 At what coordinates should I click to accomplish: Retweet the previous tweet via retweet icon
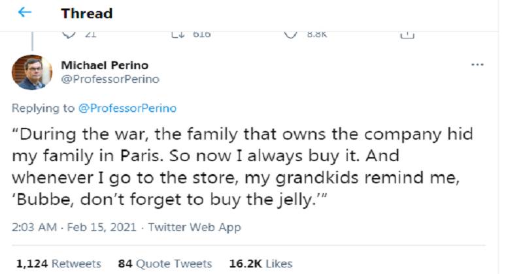(x=178, y=35)
